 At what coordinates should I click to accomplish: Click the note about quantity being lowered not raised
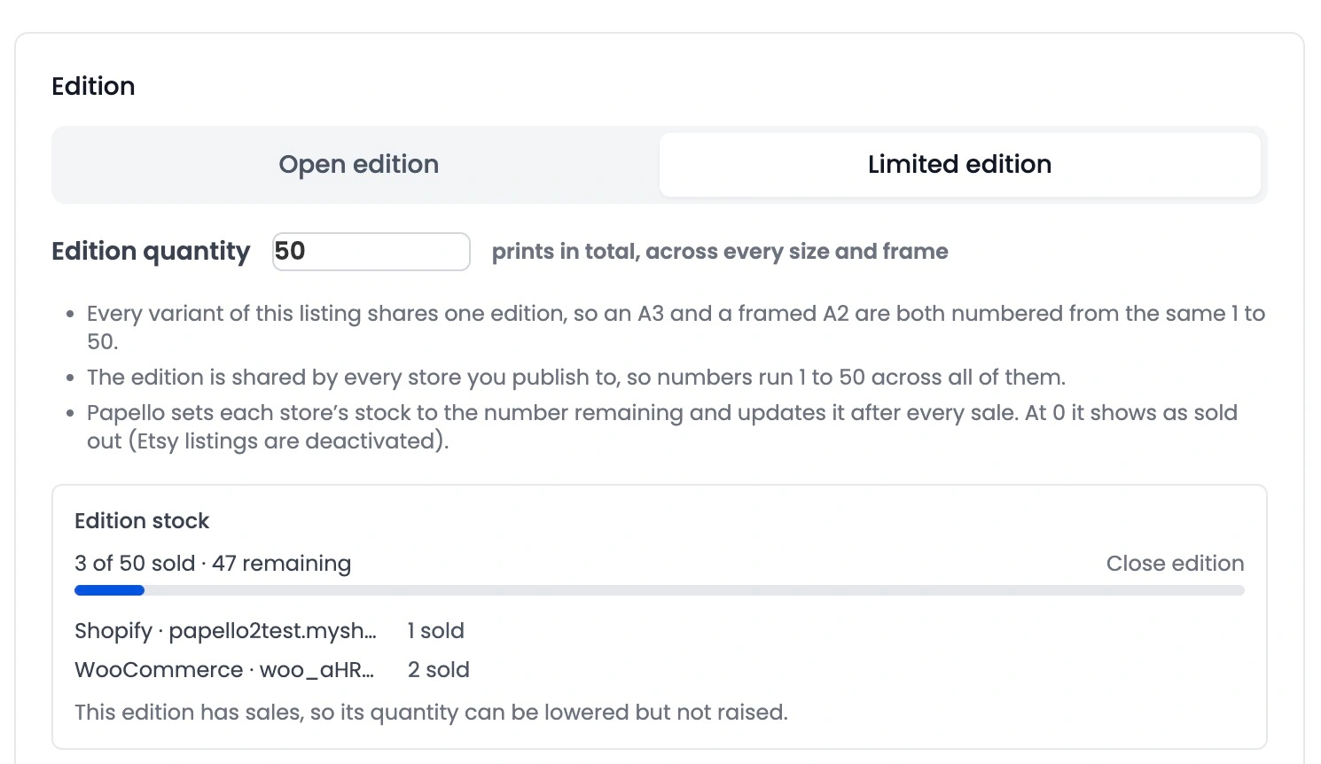(x=431, y=713)
